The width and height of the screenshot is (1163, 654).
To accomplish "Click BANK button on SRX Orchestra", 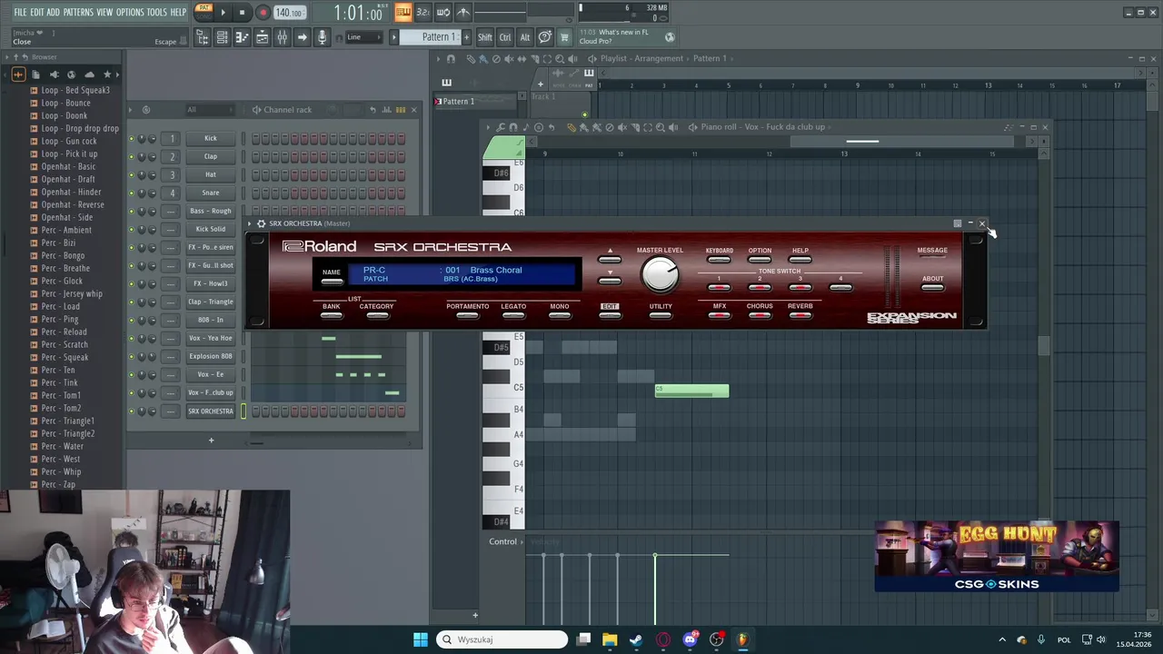I will click(332, 315).
